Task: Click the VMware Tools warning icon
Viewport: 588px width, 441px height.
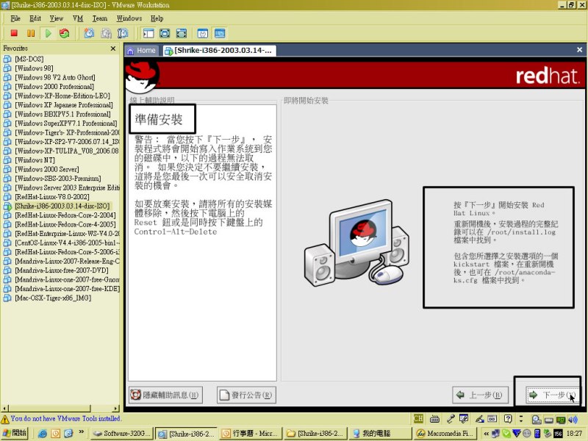Action: 5,419
